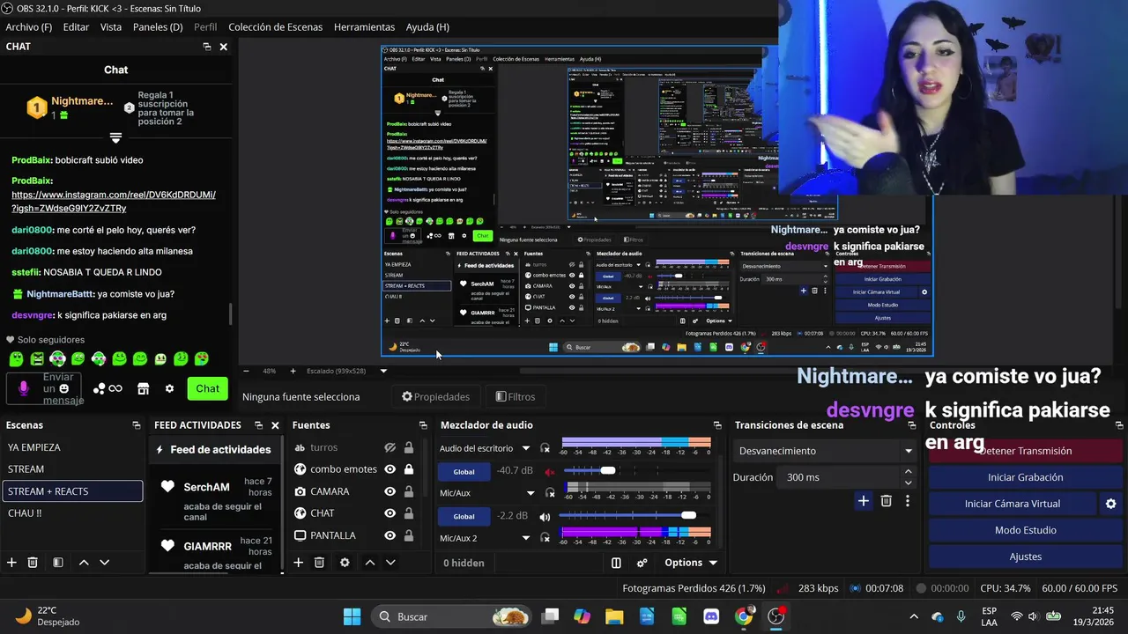1128x634 pixels.
Task: Hide the PANTALLA source
Action: (390, 535)
